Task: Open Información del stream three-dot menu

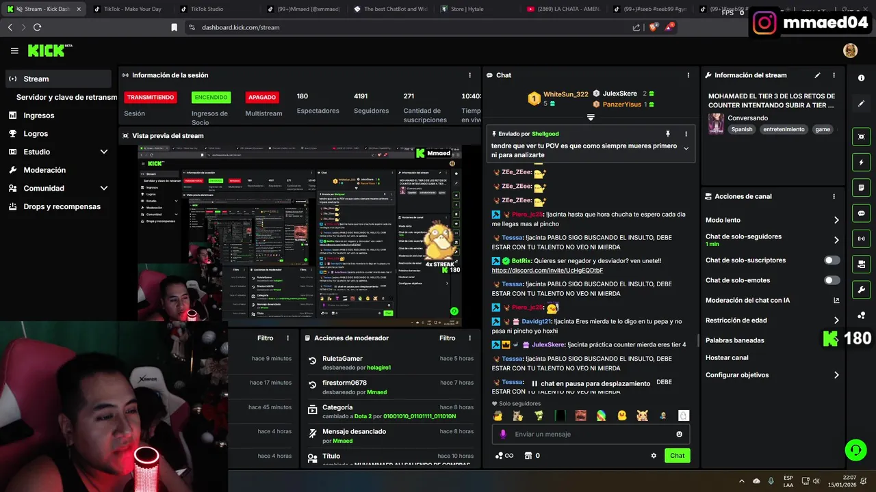Action: 834,75
